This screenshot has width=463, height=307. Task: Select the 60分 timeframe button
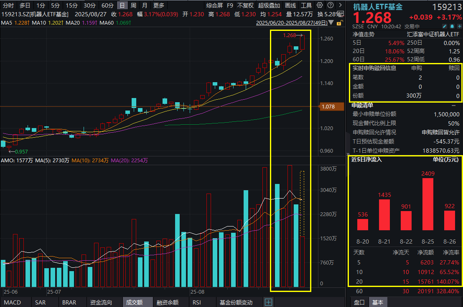coord(107,5)
